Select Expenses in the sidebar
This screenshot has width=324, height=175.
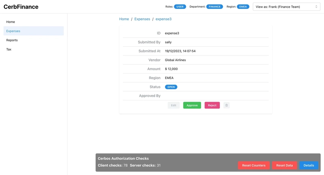point(34,31)
